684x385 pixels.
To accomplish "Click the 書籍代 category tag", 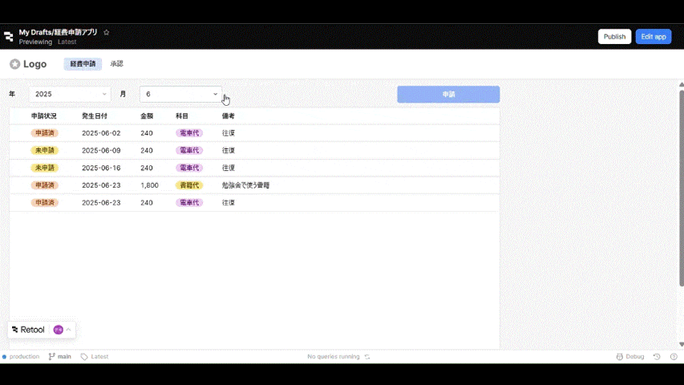I will coord(189,185).
